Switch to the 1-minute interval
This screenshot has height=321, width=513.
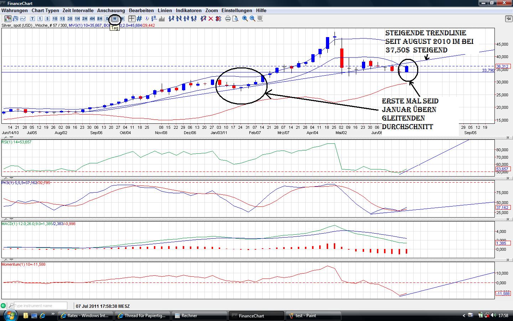pyautogui.click(x=40, y=19)
